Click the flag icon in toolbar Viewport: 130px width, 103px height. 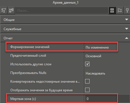(120, 10)
